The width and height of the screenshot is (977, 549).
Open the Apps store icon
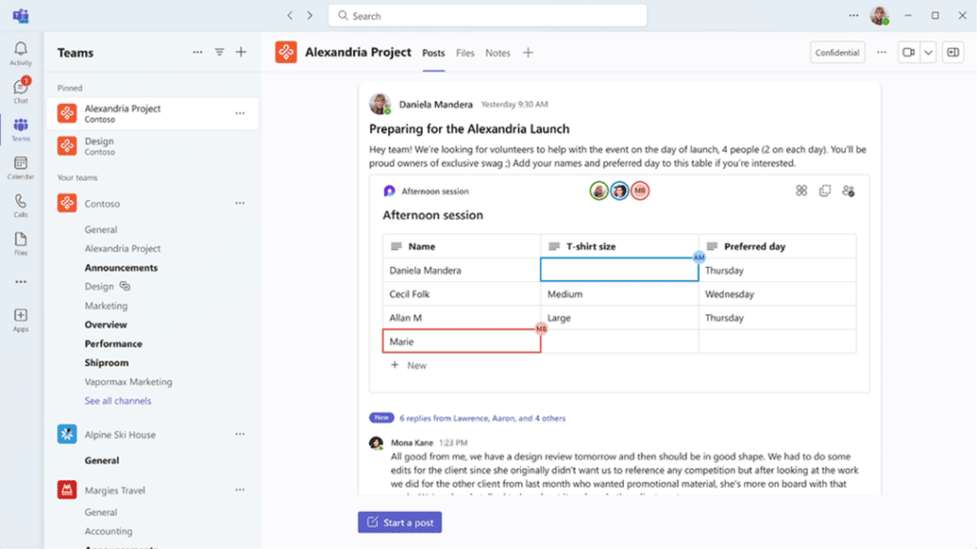pos(21,320)
